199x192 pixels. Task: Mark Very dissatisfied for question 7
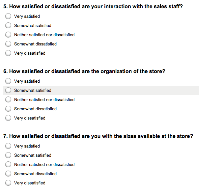(8, 183)
